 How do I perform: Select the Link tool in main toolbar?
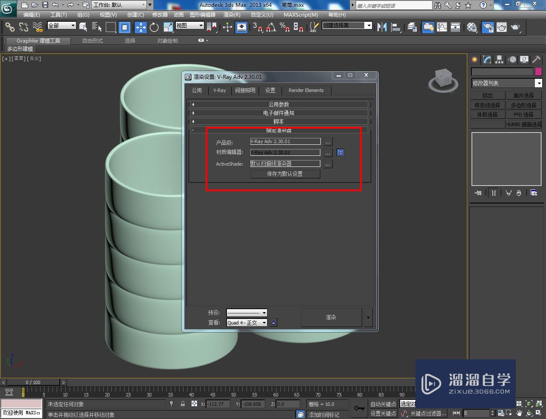(10, 27)
